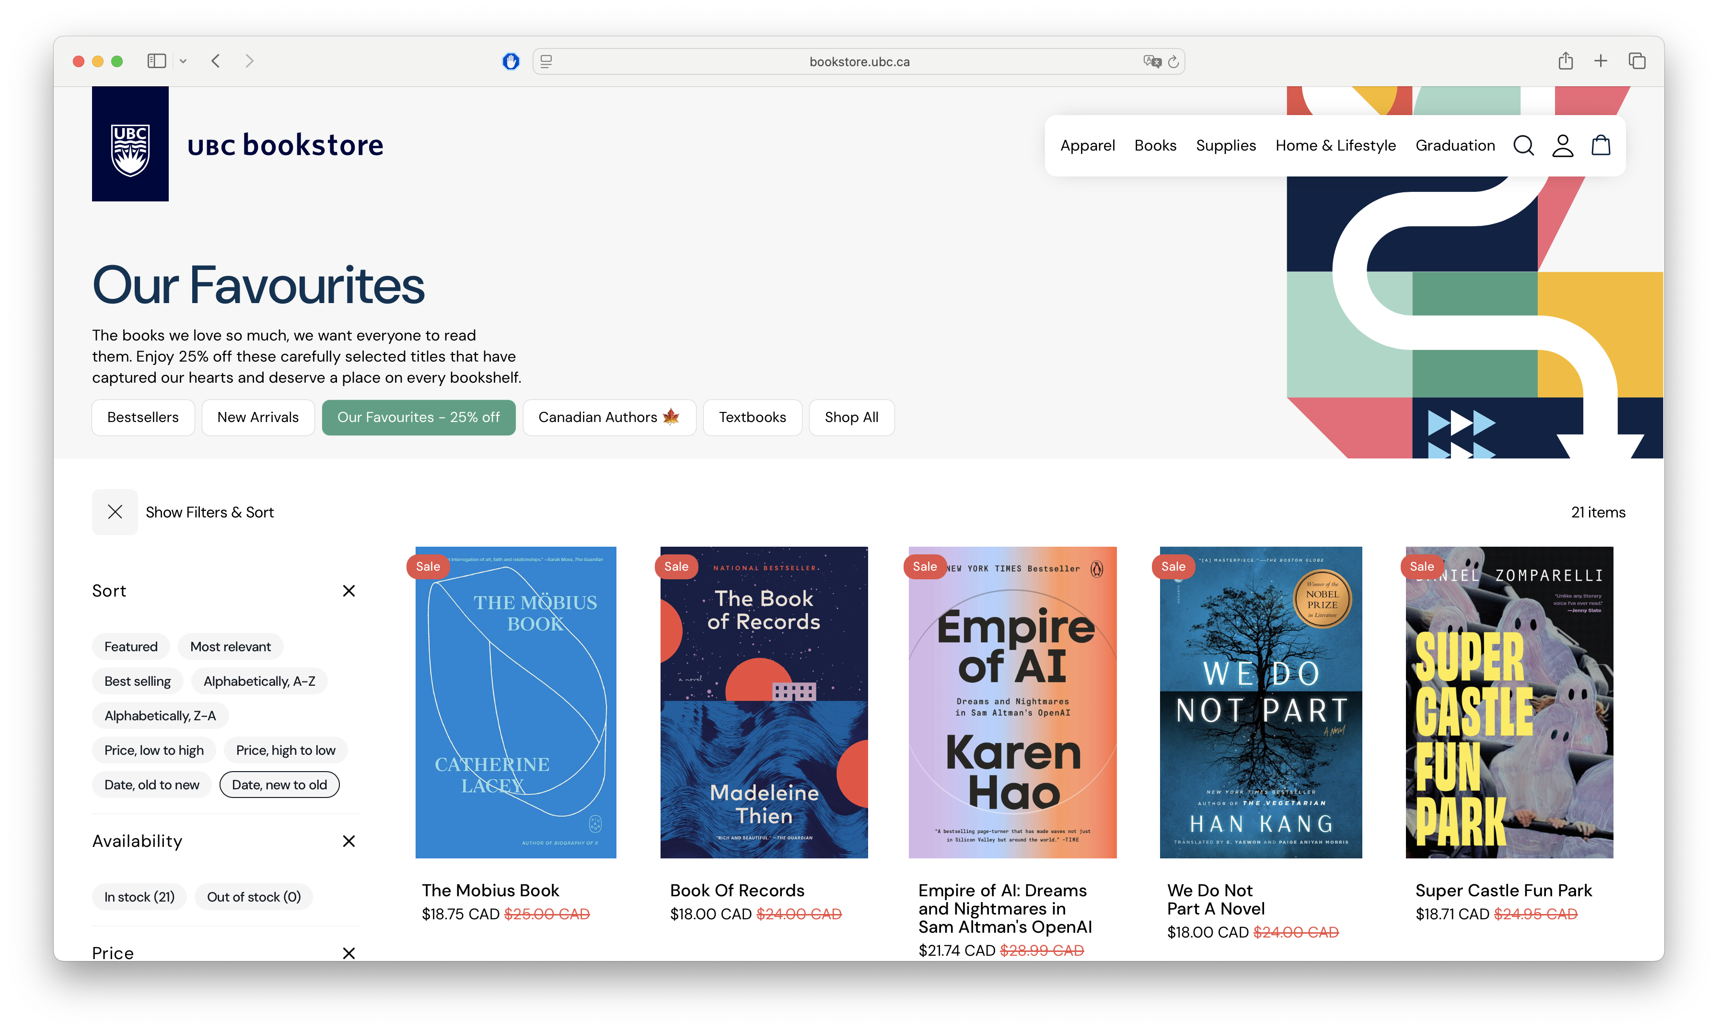1718x1032 pixels.
Task: Click the Our Favourites page heading
Action: click(258, 285)
